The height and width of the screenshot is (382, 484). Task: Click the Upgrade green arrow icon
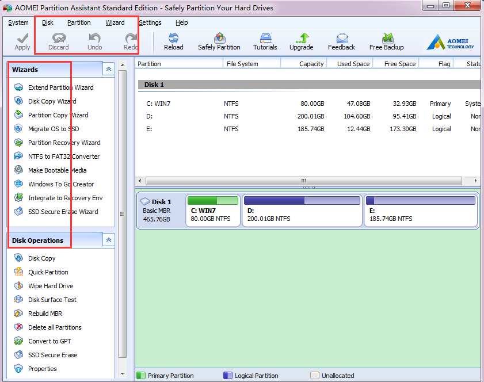(x=302, y=38)
